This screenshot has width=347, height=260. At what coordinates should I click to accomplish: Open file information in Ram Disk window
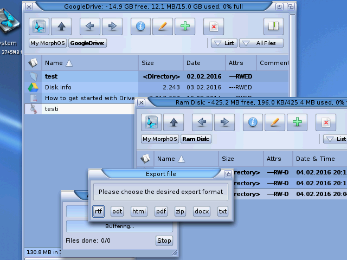(253, 122)
